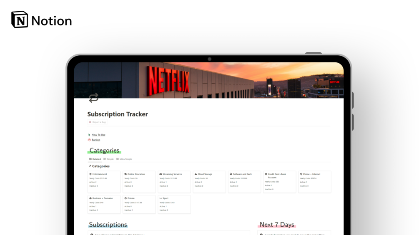Viewport: 419px width, 235px height.
Task: Click the Subscription Tracker page title
Action: pos(118,114)
